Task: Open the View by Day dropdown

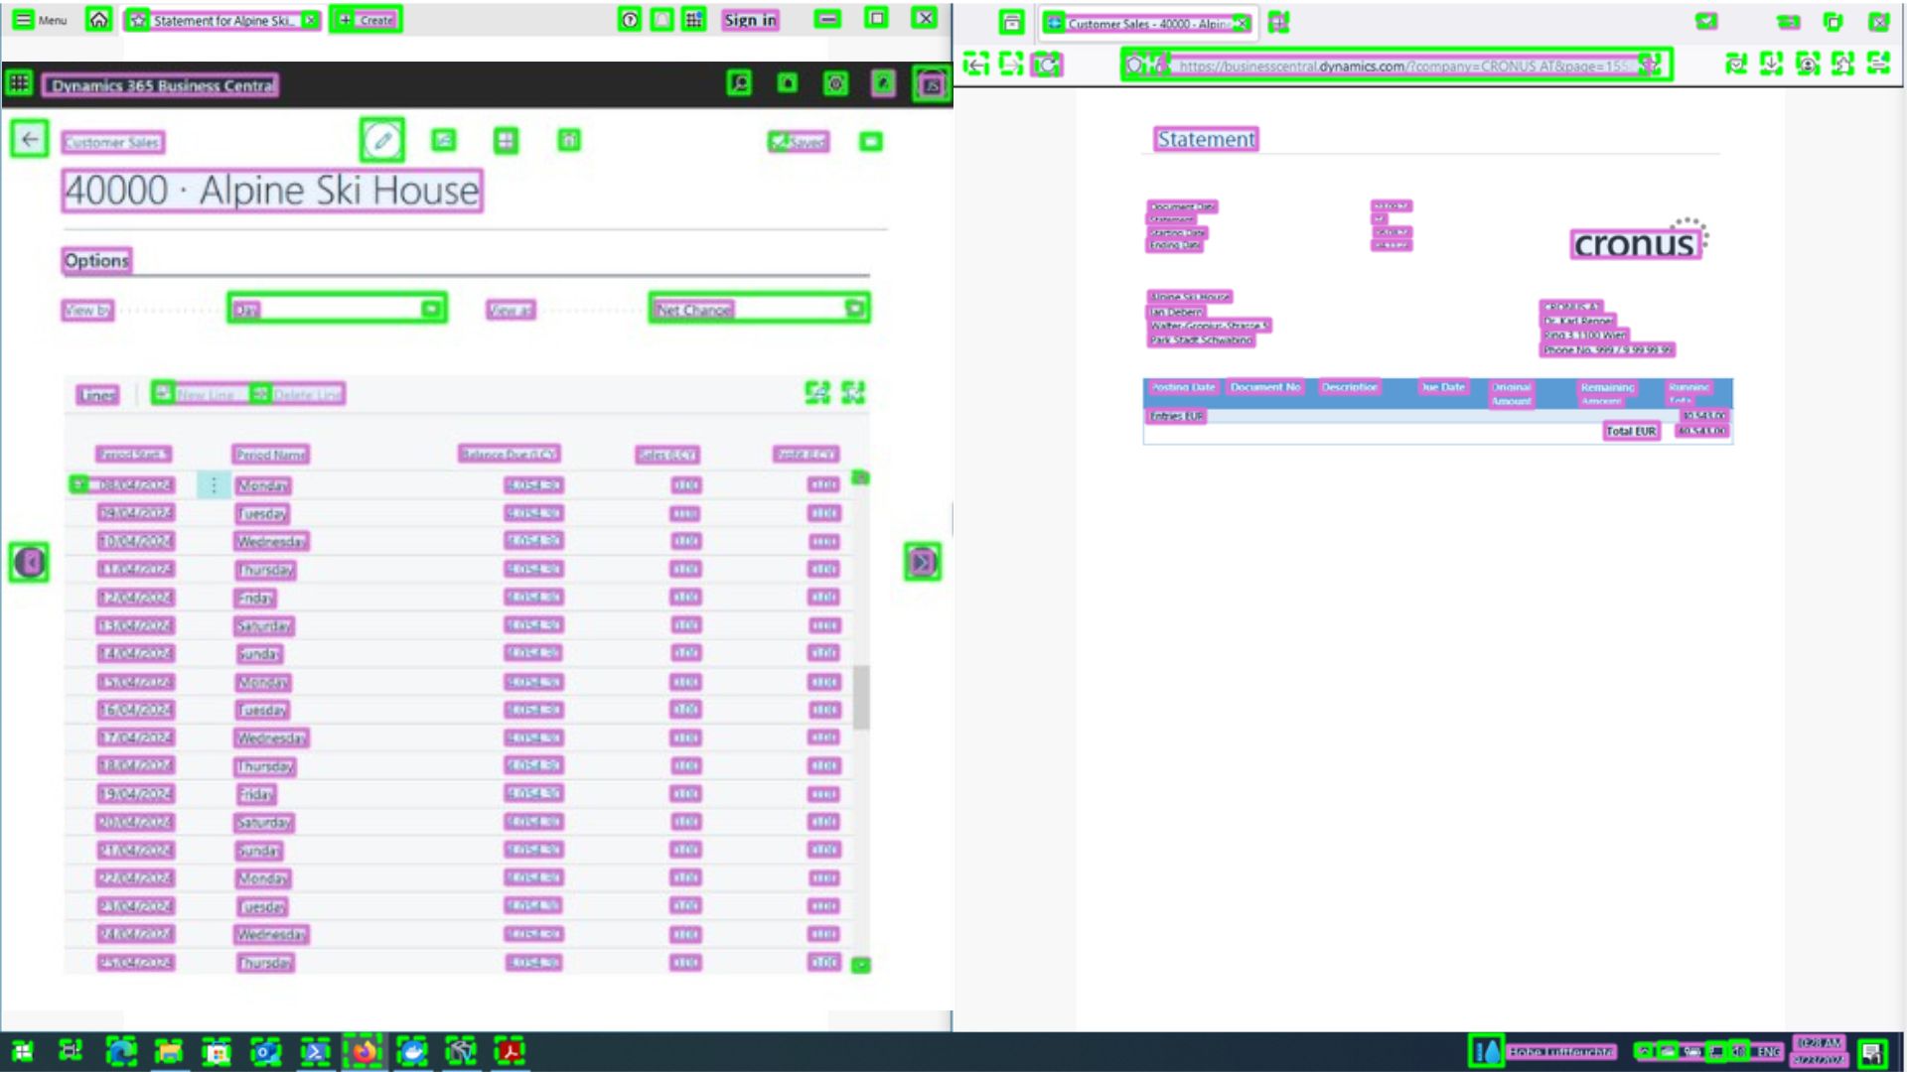Action: (x=337, y=309)
